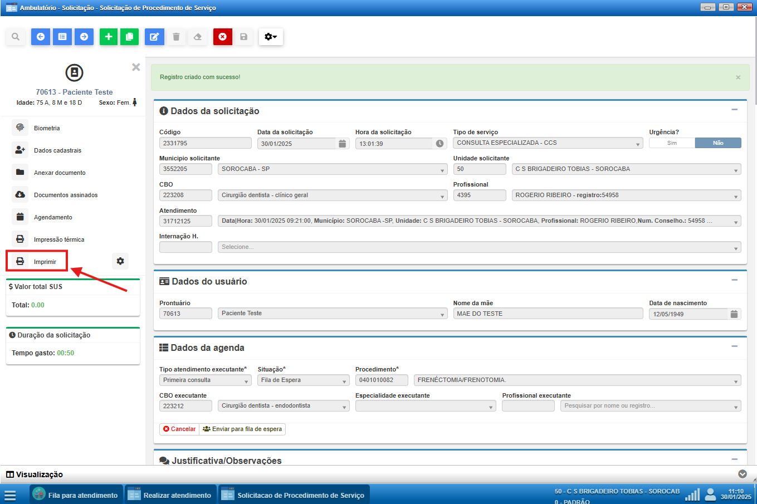Set Urgência toggle to Sim
This screenshot has width=757, height=504.
point(672,143)
